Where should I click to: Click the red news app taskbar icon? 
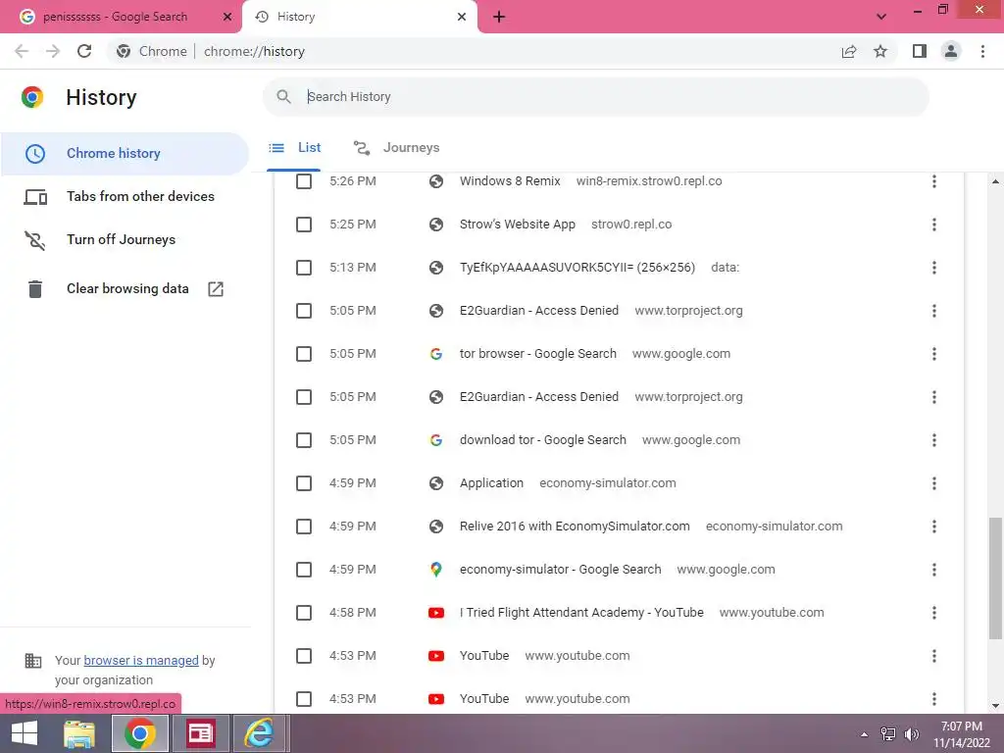click(200, 733)
